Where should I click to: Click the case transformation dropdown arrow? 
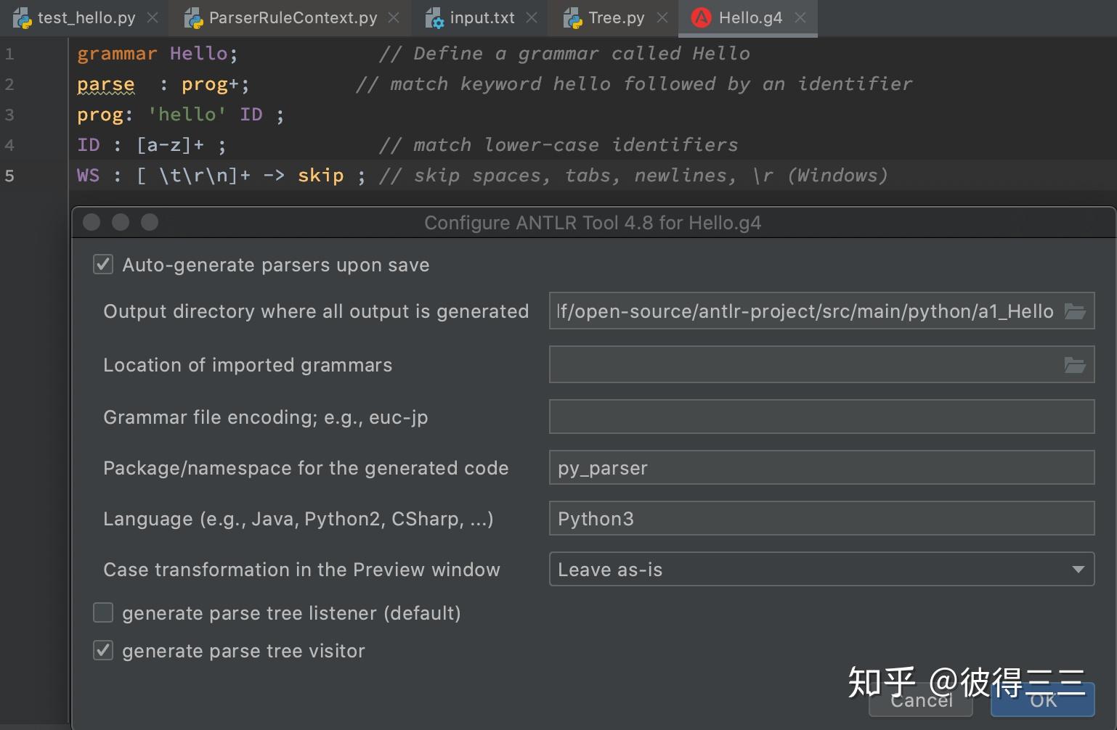1077,569
